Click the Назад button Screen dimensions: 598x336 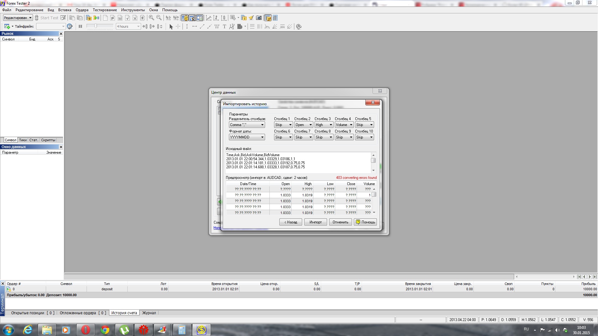click(291, 222)
